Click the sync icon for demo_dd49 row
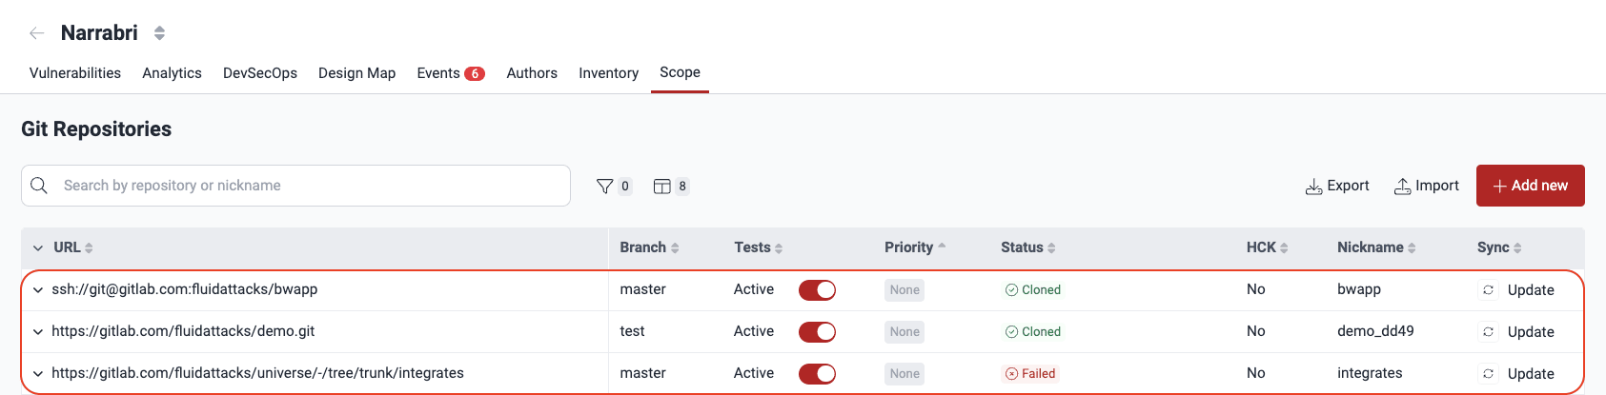The image size is (1606, 395). tap(1488, 332)
